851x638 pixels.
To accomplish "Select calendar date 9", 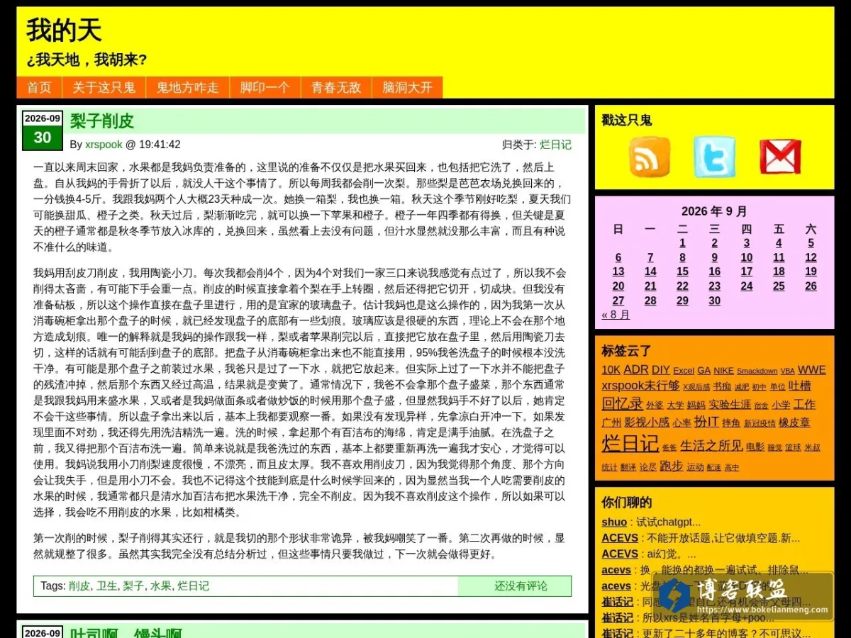I will click(x=714, y=257).
